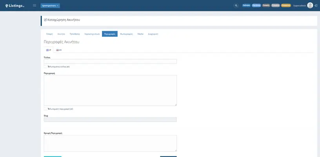Screen dimensions: 320x157
Task: Select the English 'en' language tab
Action: pos(59,50)
